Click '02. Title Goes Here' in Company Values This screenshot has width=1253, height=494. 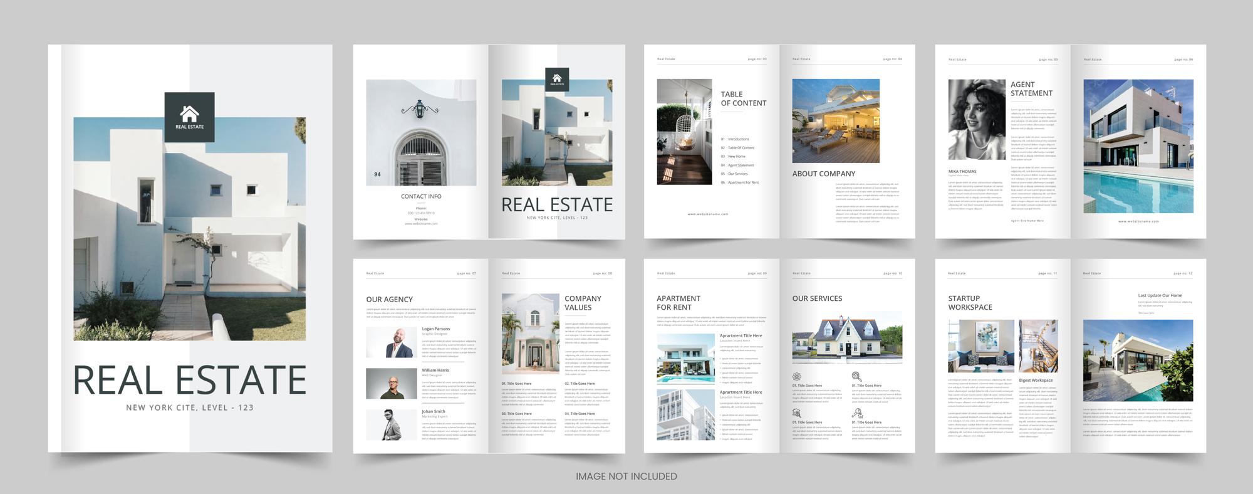coord(580,384)
